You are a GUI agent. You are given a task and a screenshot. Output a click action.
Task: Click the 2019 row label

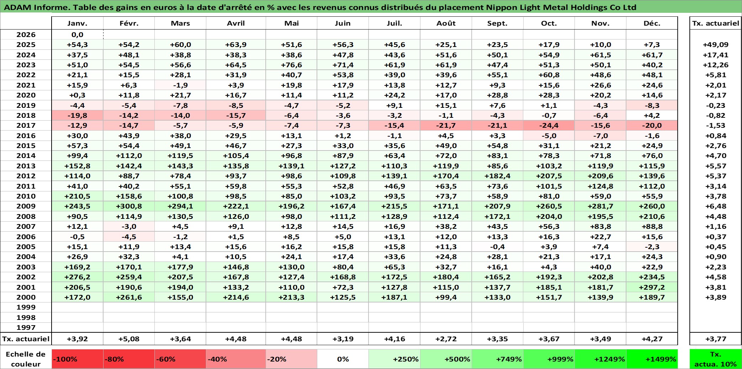(x=26, y=105)
